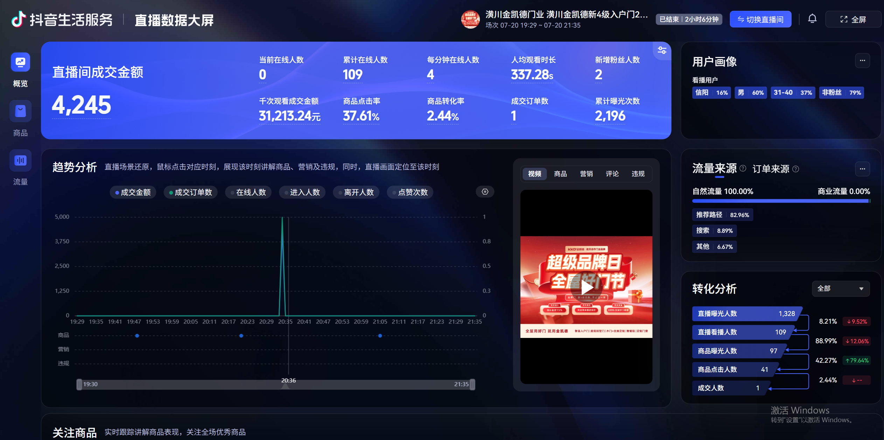The height and width of the screenshot is (440, 884).
Task: Enable 点赞次数 series in chart legend
Action: pyautogui.click(x=410, y=192)
